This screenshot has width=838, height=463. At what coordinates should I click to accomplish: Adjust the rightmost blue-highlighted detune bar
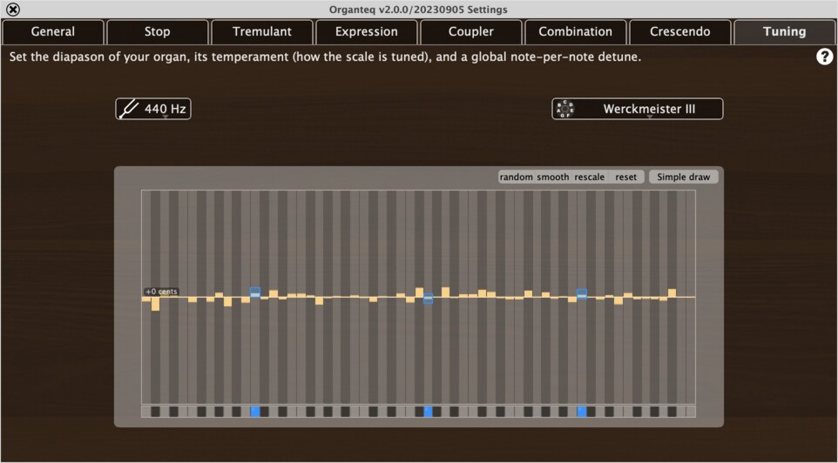click(x=582, y=294)
